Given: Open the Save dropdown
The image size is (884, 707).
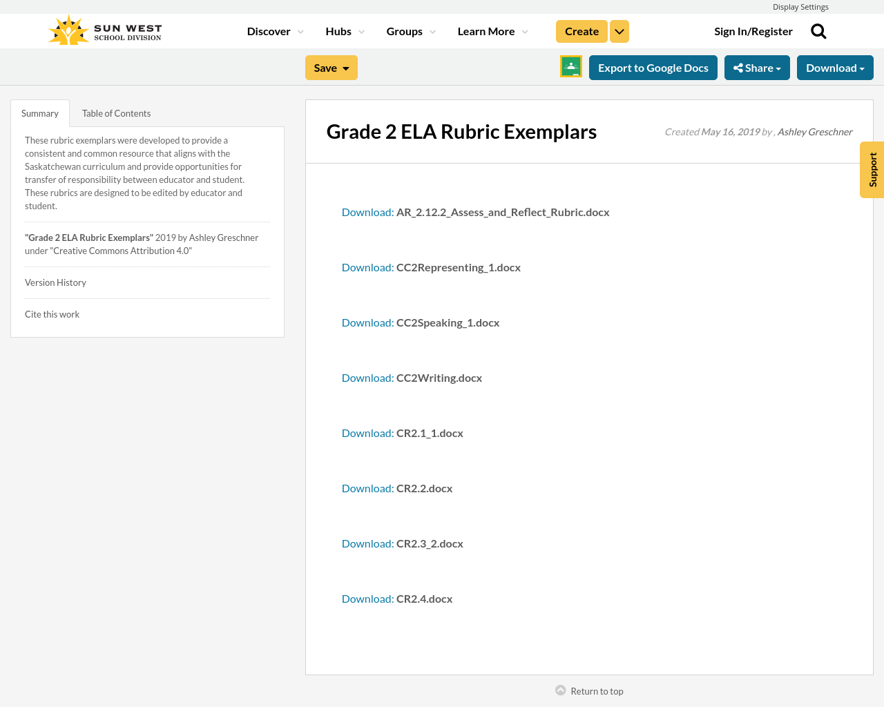Looking at the screenshot, I should point(331,67).
